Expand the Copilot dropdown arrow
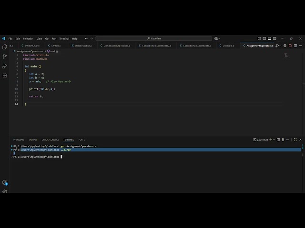Image resolution: width=305 pixels, height=228 pixels. point(219,38)
